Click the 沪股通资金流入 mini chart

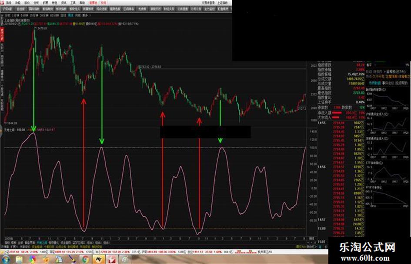click(x=387, y=123)
